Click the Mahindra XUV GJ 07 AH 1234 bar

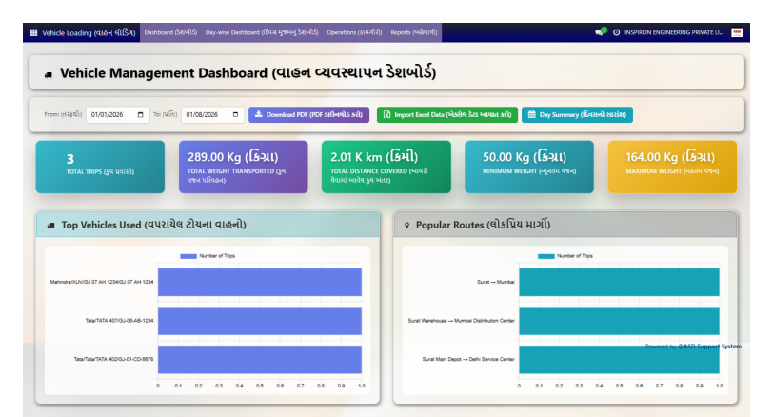point(260,282)
